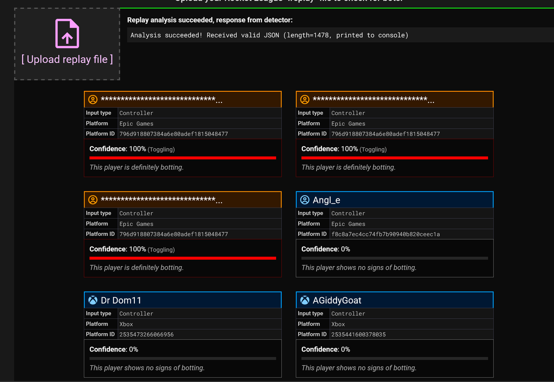Click "Controller" input type in Angl_e's card
Viewport: 554px width, 382px height.
tap(348, 214)
